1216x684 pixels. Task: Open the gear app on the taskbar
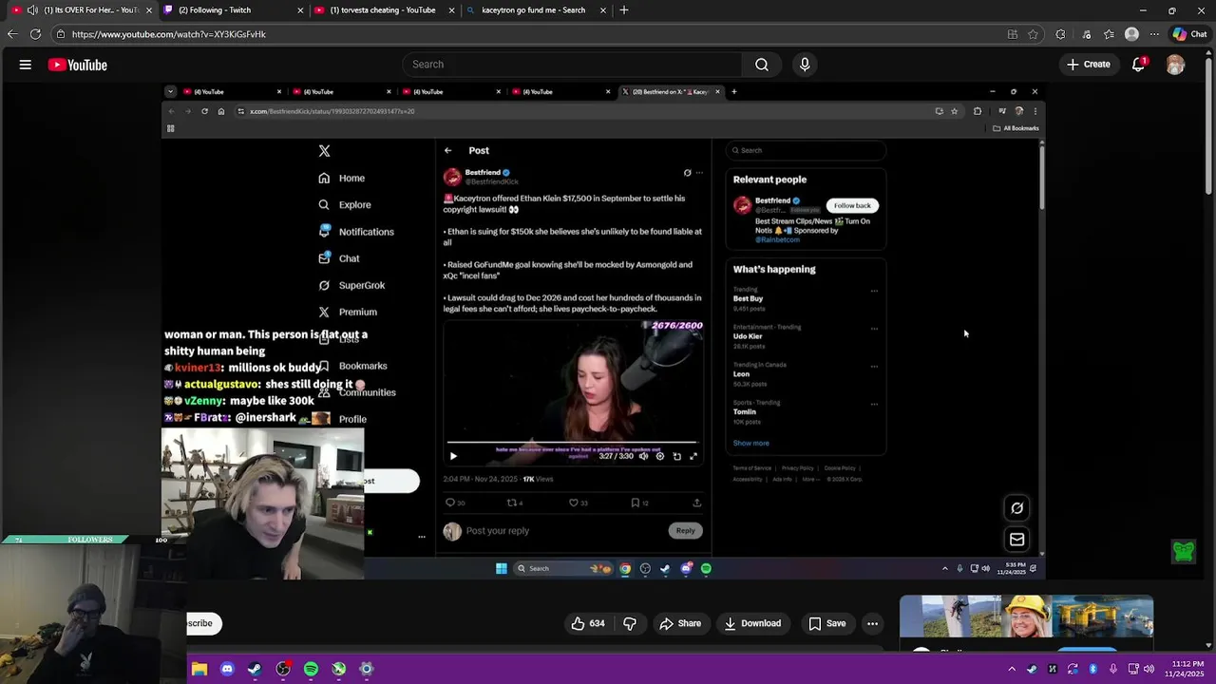pyautogui.click(x=367, y=669)
